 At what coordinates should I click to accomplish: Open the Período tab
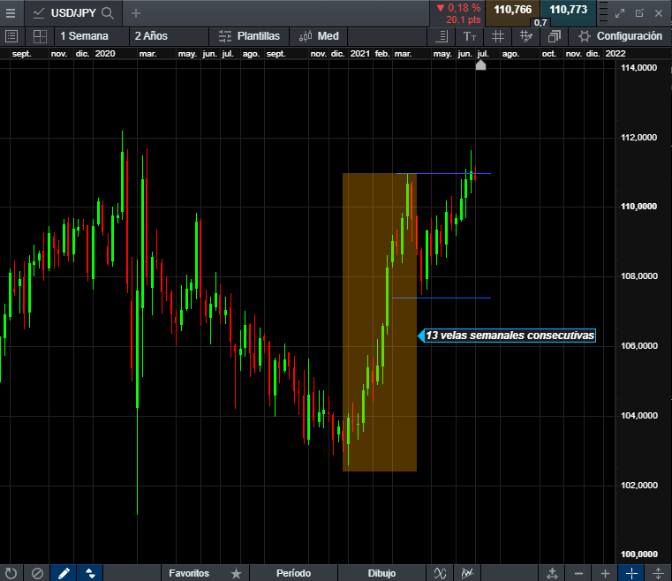(x=293, y=573)
